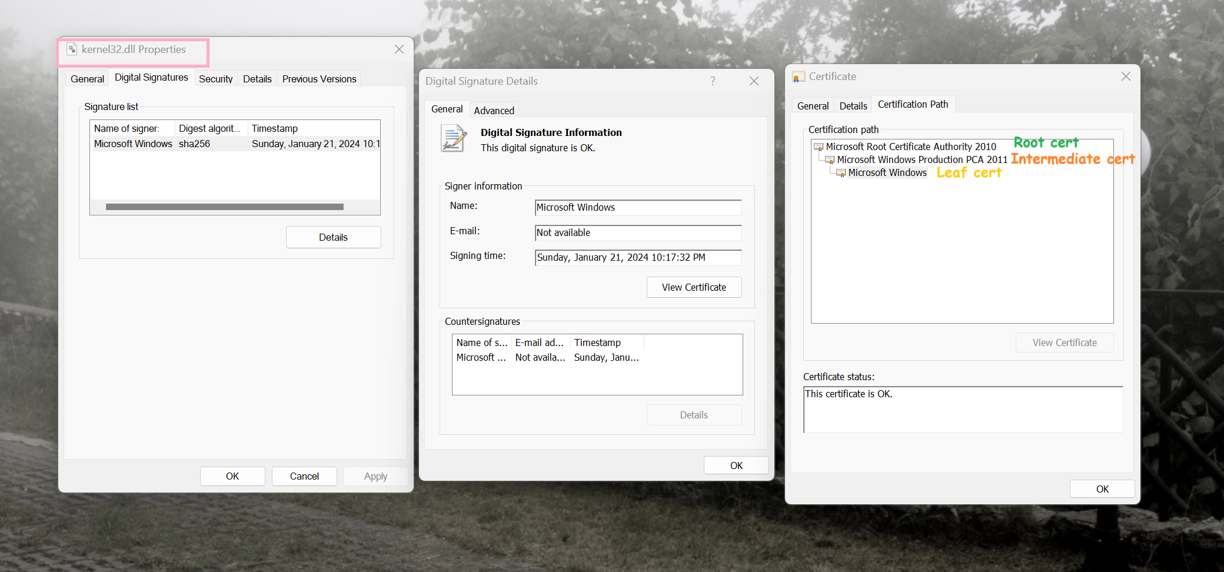Click the Digital Signature Information document icon
This screenshot has width=1224, height=572.
tap(454, 138)
